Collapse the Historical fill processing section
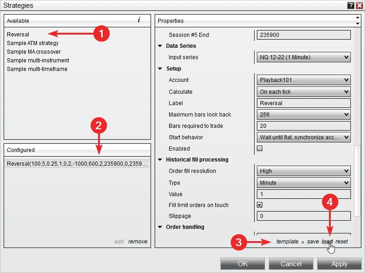 (160, 160)
